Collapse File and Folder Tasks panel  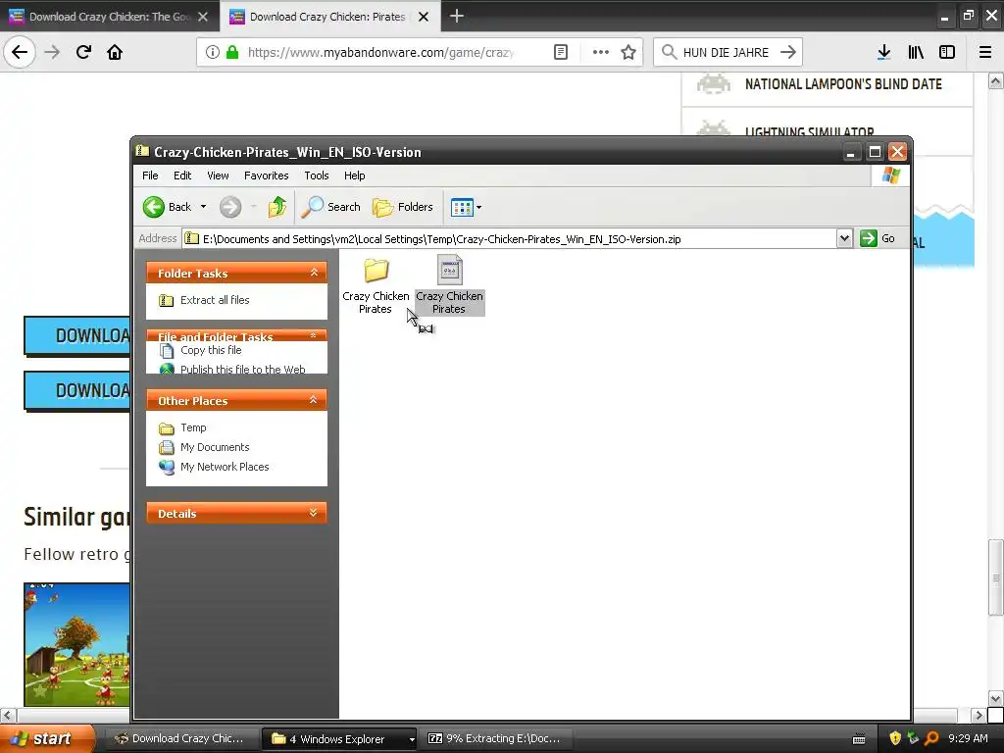[x=314, y=335]
